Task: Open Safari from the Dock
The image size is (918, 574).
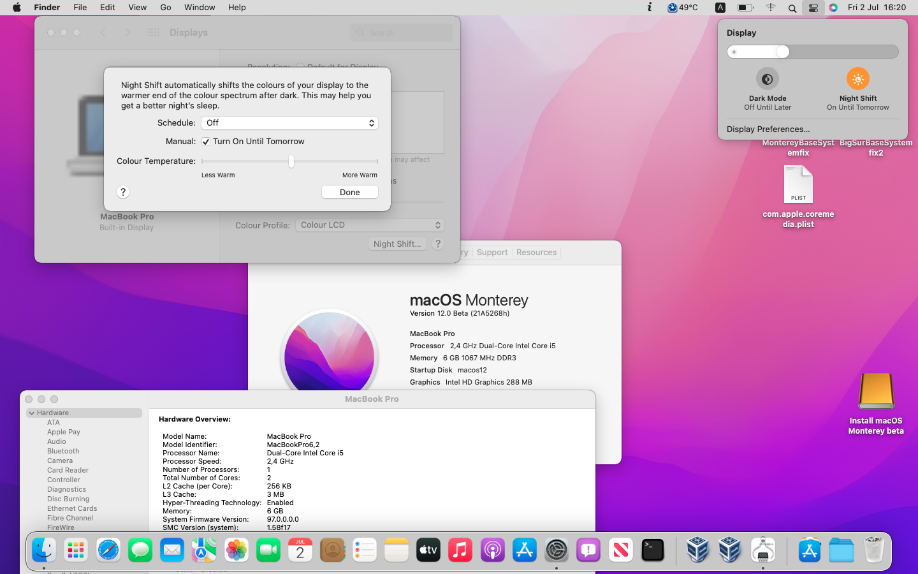Action: click(108, 550)
